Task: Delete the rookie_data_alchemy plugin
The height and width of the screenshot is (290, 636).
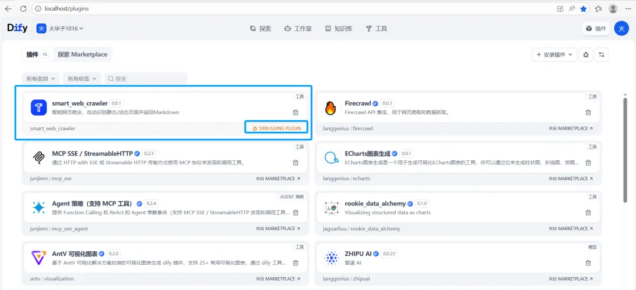Action: point(588,213)
